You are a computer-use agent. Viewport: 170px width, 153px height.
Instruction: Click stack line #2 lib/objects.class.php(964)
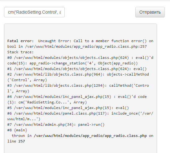pyautogui.click(x=78, y=77)
